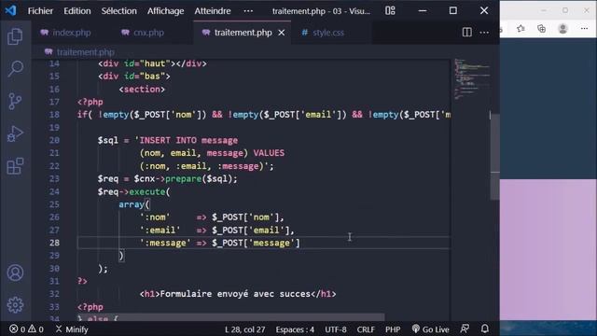This screenshot has width=597, height=336.
Task: Click the feedback icon in status bar
Action: click(x=465, y=329)
